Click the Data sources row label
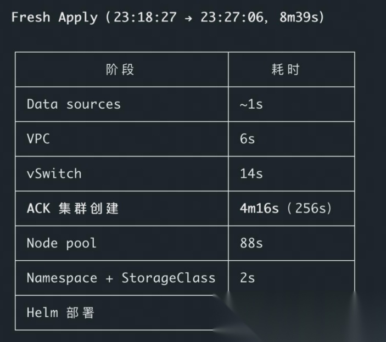The width and height of the screenshot is (386, 342). point(74,104)
